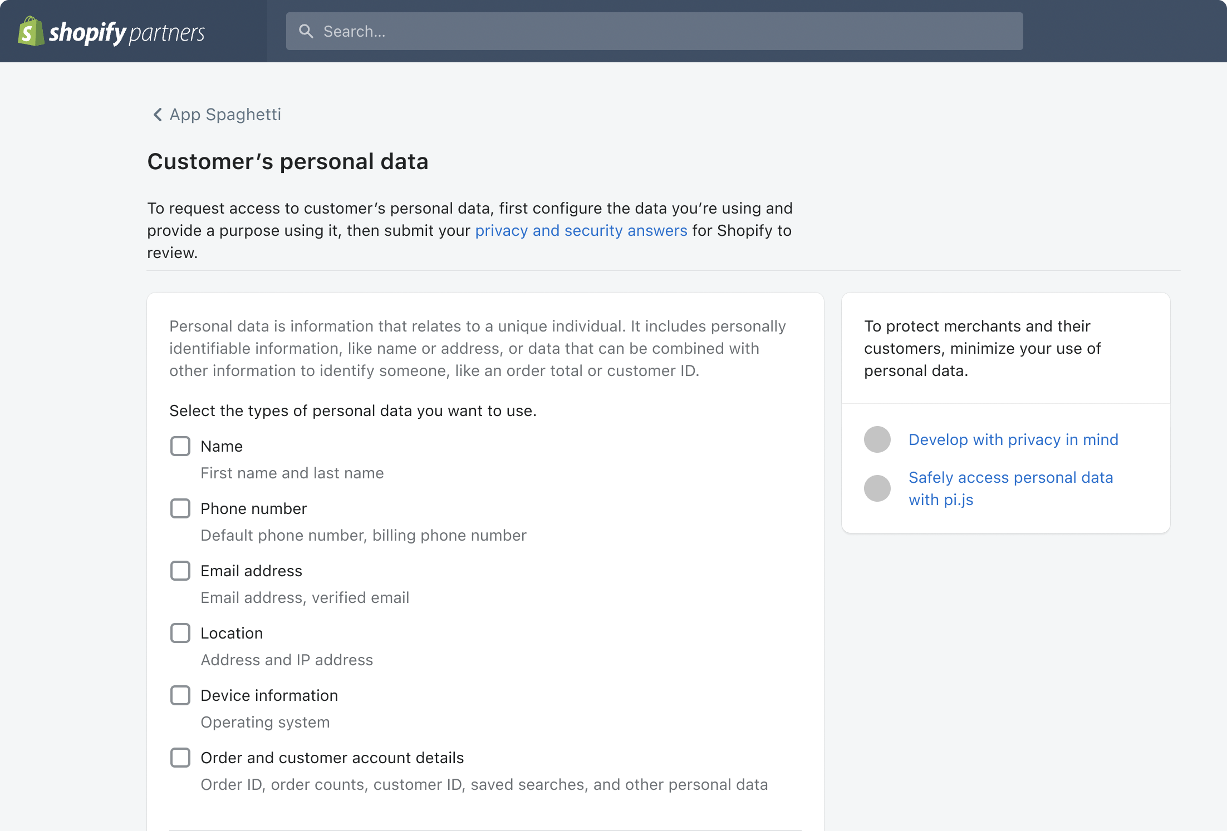This screenshot has height=831, width=1227.
Task: Click the back chevron beside App Spaghetti
Action: coord(158,115)
